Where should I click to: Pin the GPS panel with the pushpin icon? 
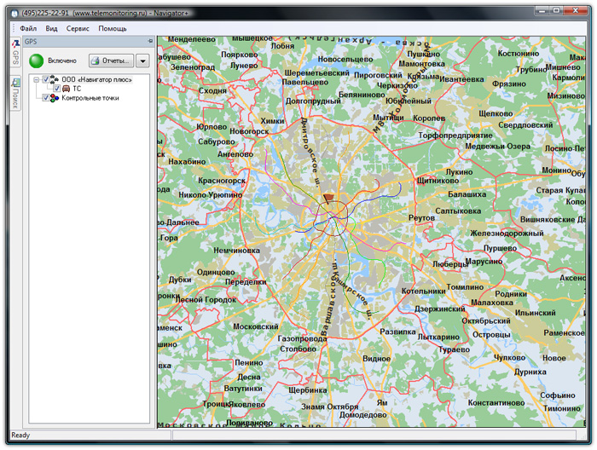(x=150, y=41)
